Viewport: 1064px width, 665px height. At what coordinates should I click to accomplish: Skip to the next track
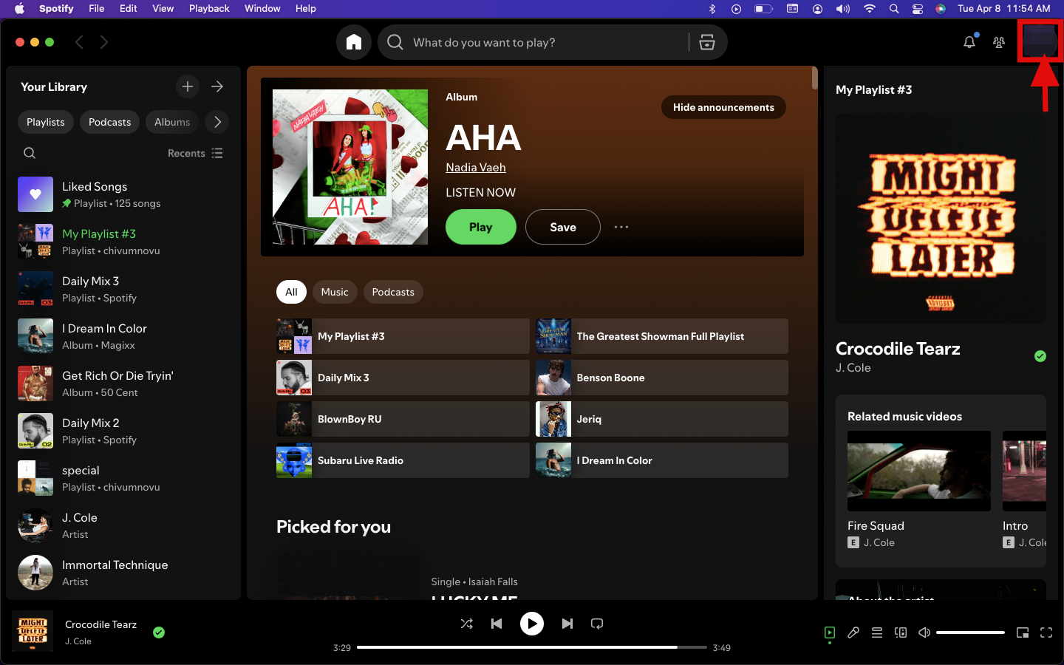point(567,624)
